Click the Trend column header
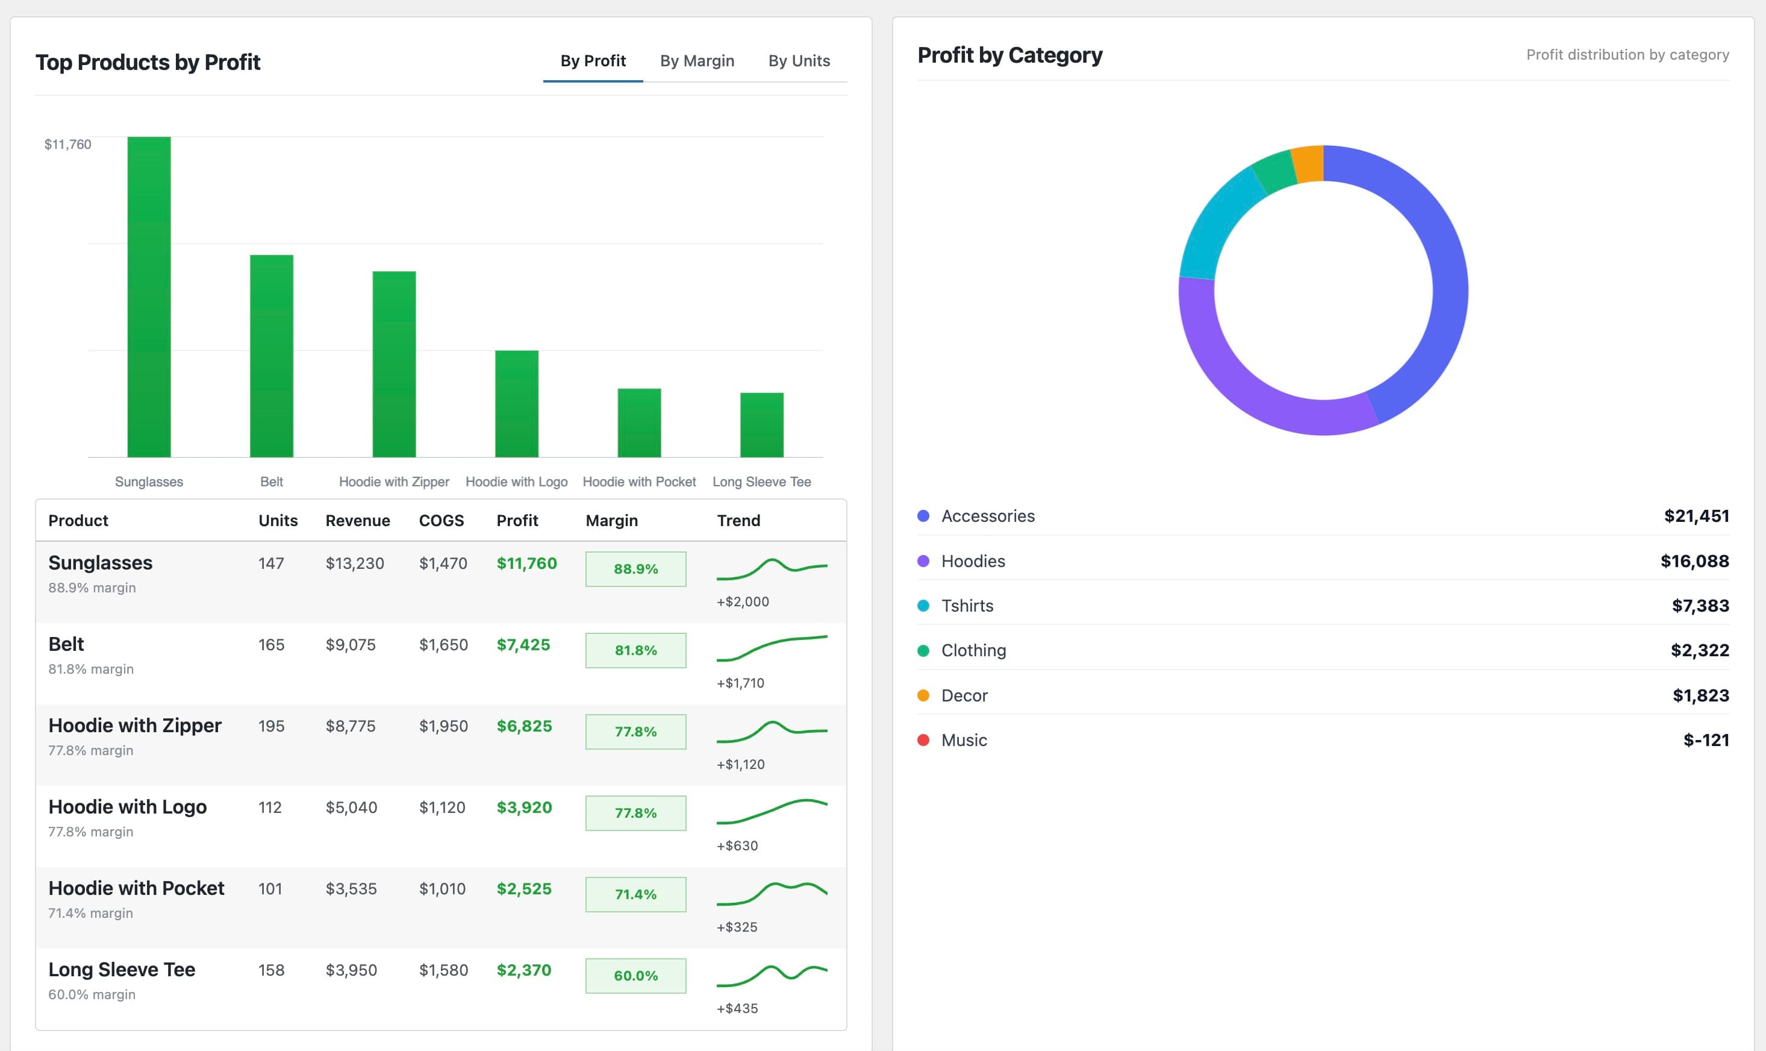 click(738, 521)
